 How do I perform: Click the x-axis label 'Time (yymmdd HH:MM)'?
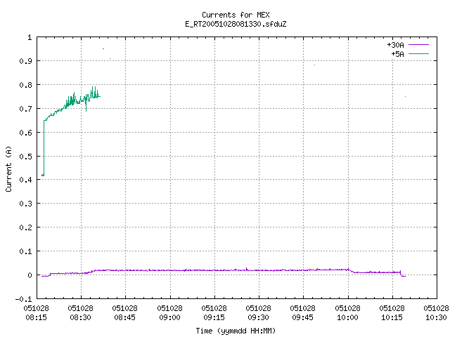236,331
